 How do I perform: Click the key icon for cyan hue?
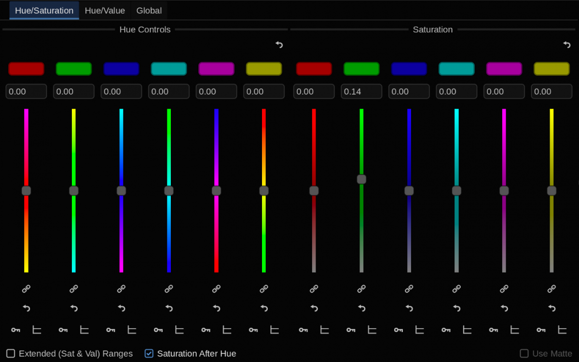(x=158, y=330)
